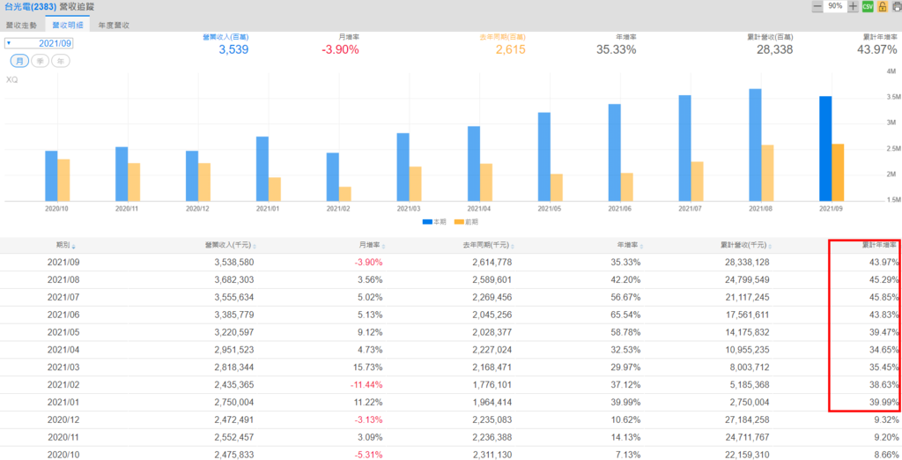Click the blue 2021/08 current-period bar
Viewport: 902px width, 460px height.
pos(755,145)
